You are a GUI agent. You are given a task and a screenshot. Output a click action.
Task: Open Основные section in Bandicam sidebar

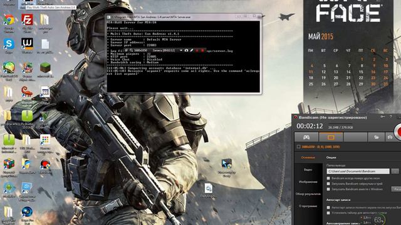(308, 157)
